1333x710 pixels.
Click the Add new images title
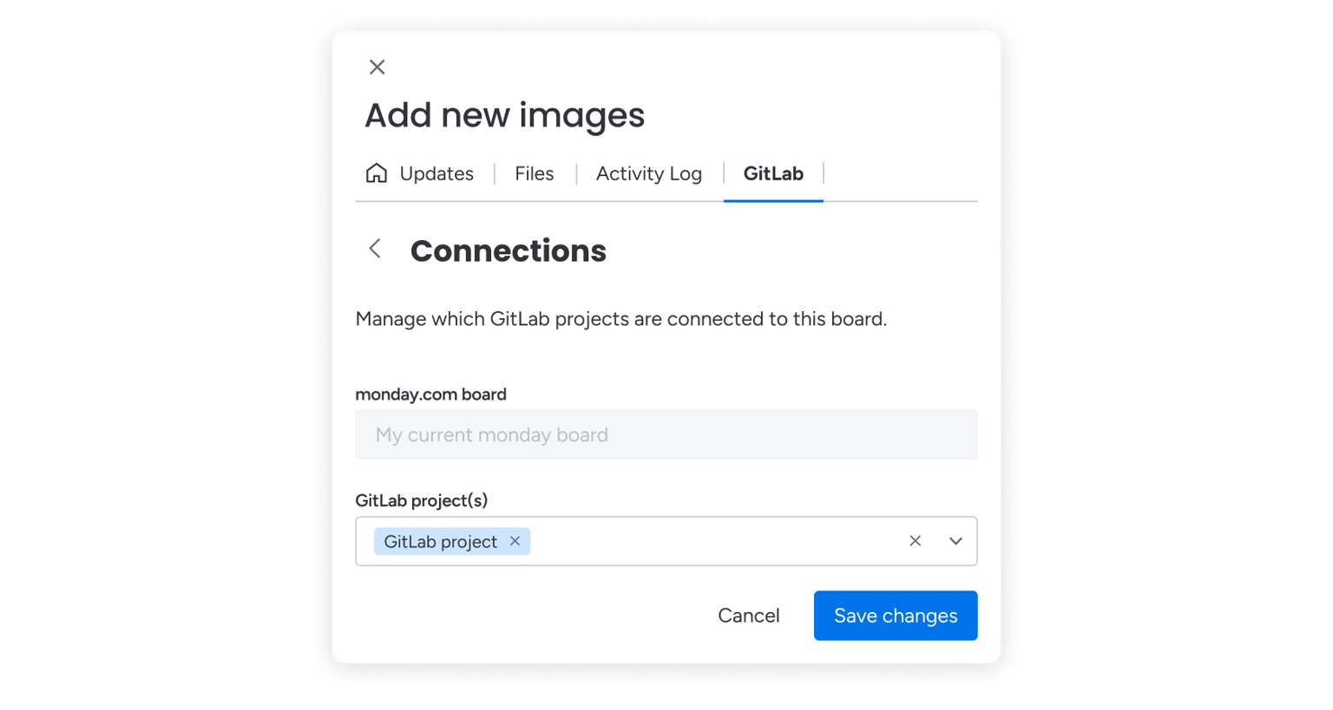click(504, 115)
